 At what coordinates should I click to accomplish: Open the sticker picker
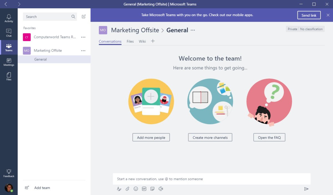pos(152,189)
